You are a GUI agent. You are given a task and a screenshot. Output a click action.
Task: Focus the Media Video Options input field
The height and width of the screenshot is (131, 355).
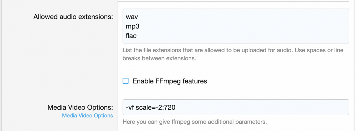tap(236, 107)
